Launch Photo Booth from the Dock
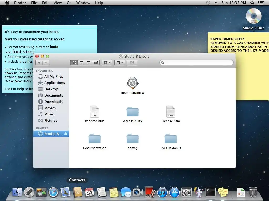 150,192
